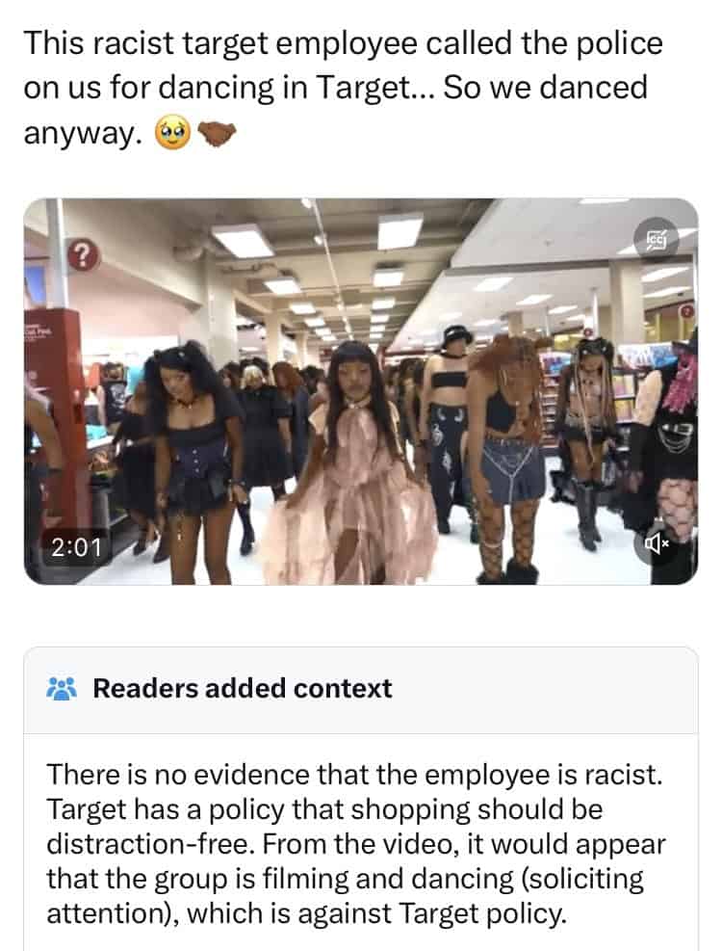The height and width of the screenshot is (951, 722).
Task: Open the "Readers added context" header
Action: coord(243,688)
